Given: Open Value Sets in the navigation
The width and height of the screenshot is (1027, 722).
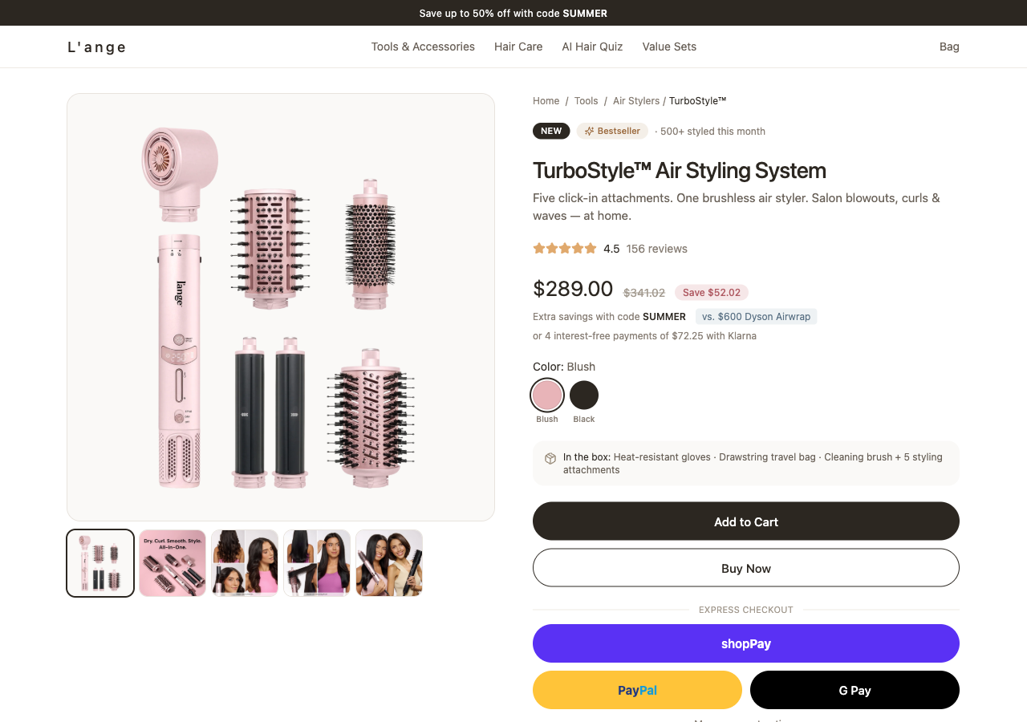Looking at the screenshot, I should pyautogui.click(x=669, y=47).
